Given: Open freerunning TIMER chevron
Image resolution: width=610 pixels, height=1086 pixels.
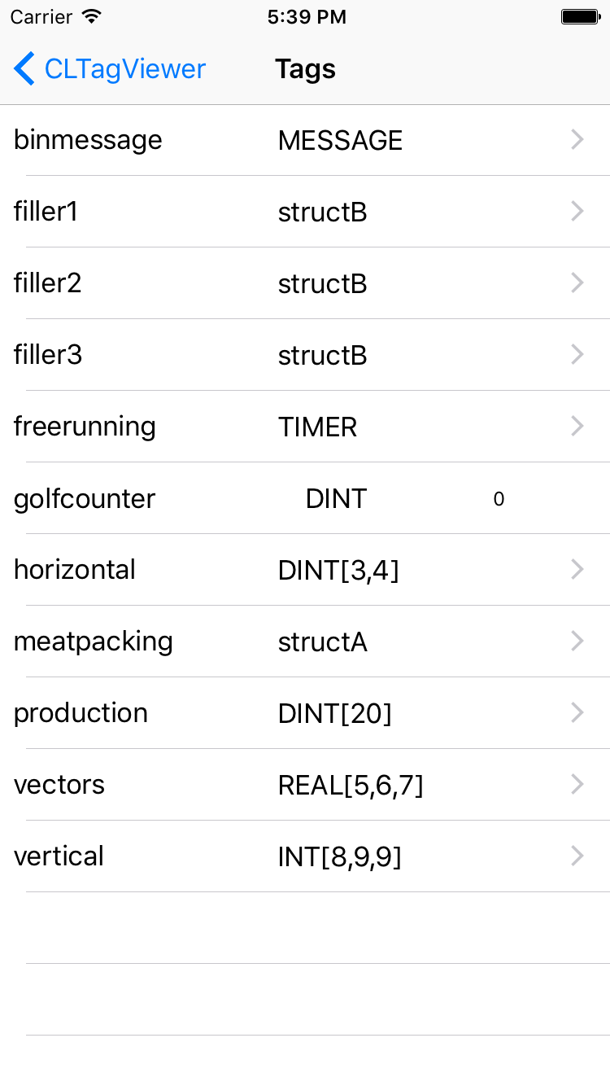Looking at the screenshot, I should (x=577, y=427).
